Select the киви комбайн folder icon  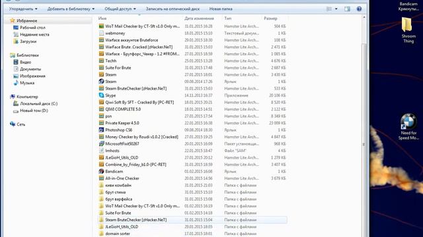tap(101, 185)
